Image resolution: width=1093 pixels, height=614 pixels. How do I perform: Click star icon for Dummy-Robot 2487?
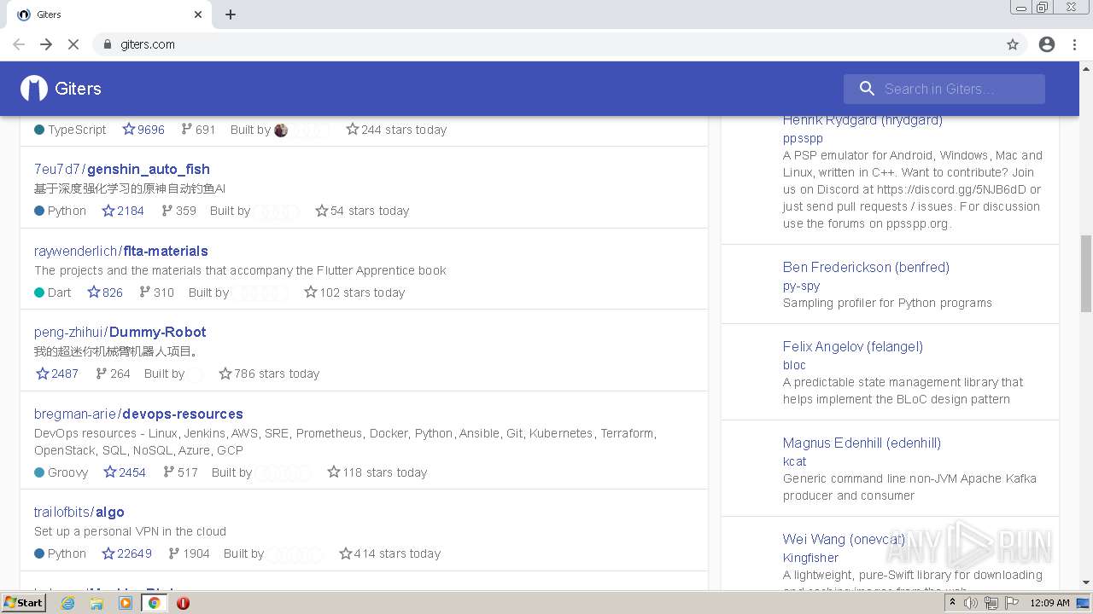click(43, 374)
